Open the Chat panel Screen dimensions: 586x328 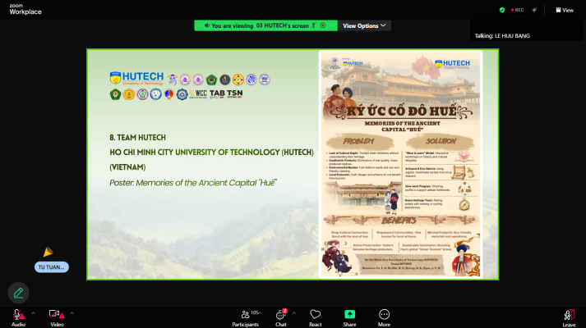coord(280,318)
